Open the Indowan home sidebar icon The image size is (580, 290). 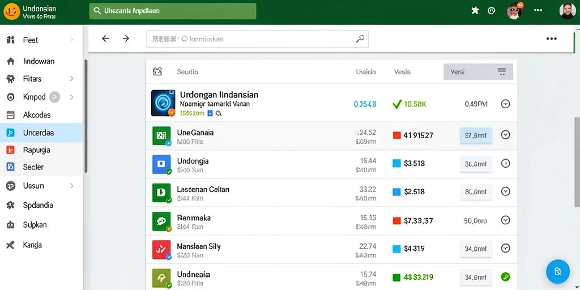tap(11, 61)
